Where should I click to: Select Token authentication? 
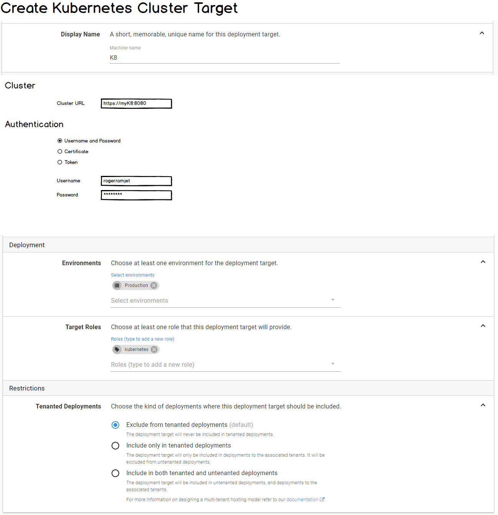point(60,162)
